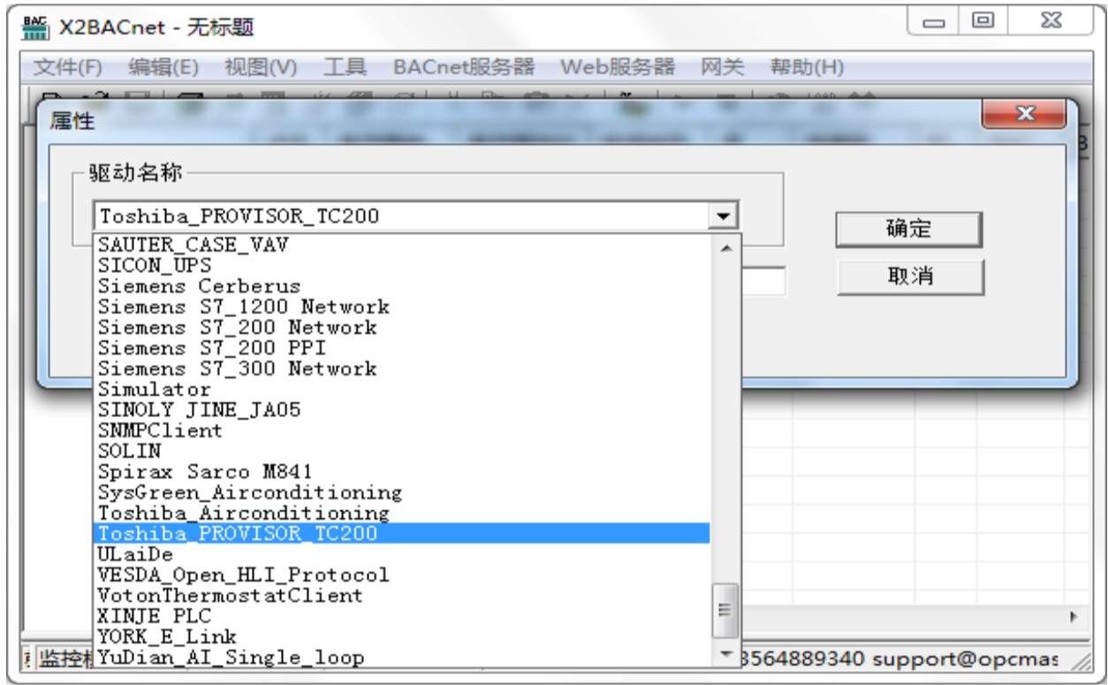Select XINJE PLC driver
The height and width of the screenshot is (685, 1108).
400,616
